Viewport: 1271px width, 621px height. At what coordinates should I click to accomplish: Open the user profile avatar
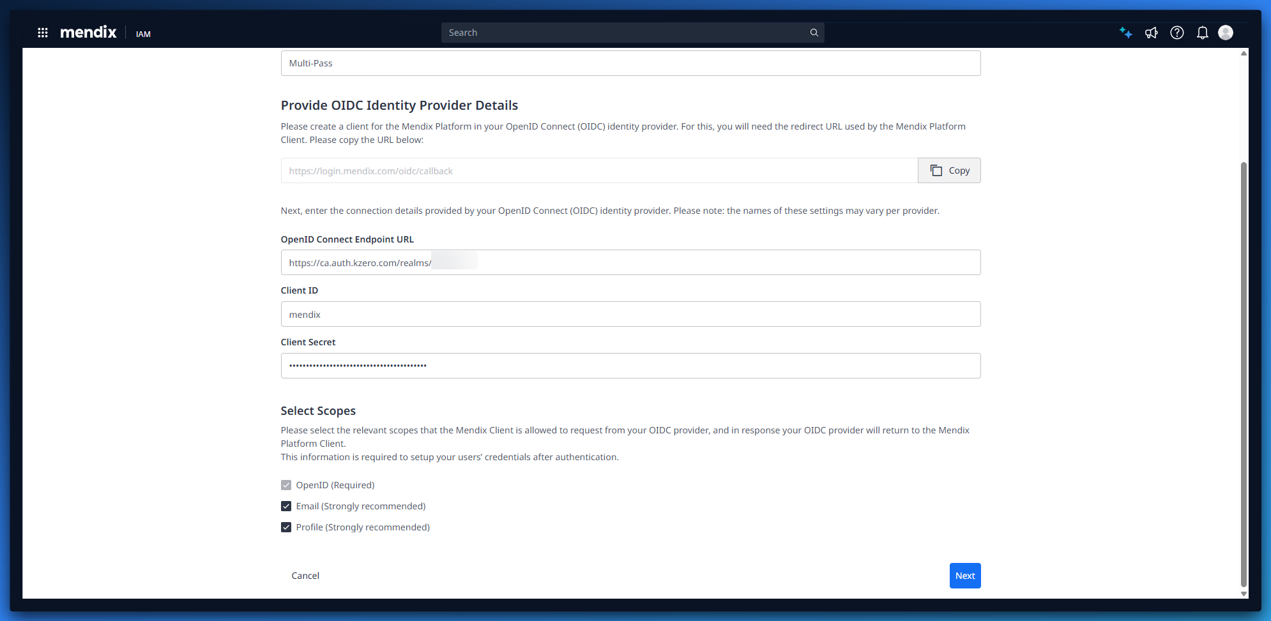pyautogui.click(x=1225, y=33)
